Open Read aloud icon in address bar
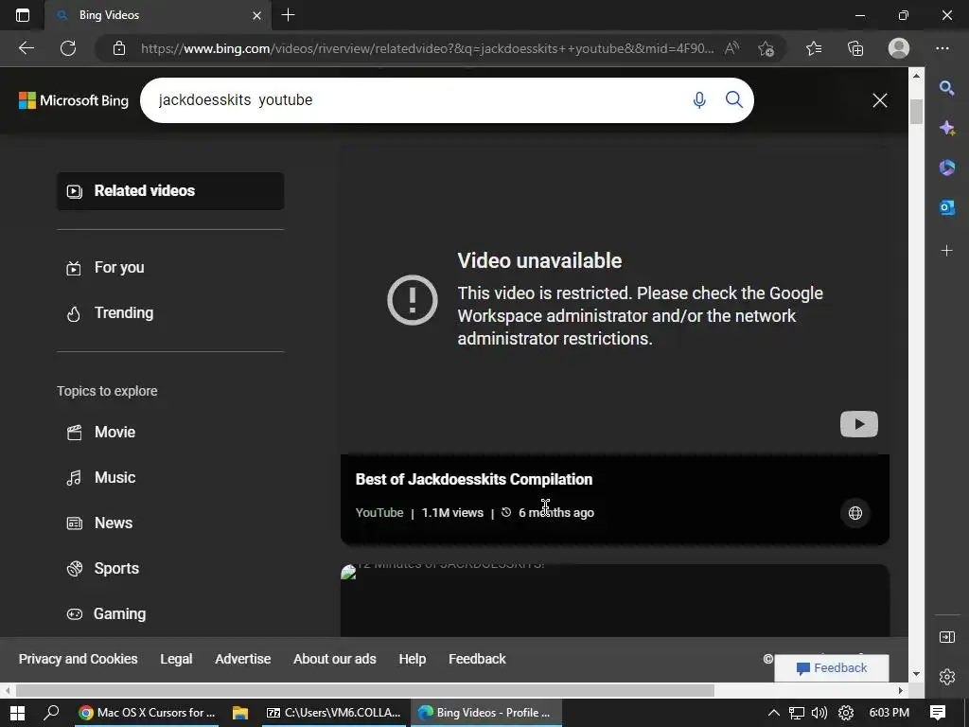This screenshot has width=969, height=727. 731,48
